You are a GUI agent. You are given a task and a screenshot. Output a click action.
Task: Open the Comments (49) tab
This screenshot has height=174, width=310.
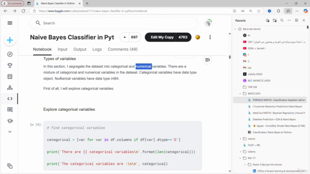[123, 49]
